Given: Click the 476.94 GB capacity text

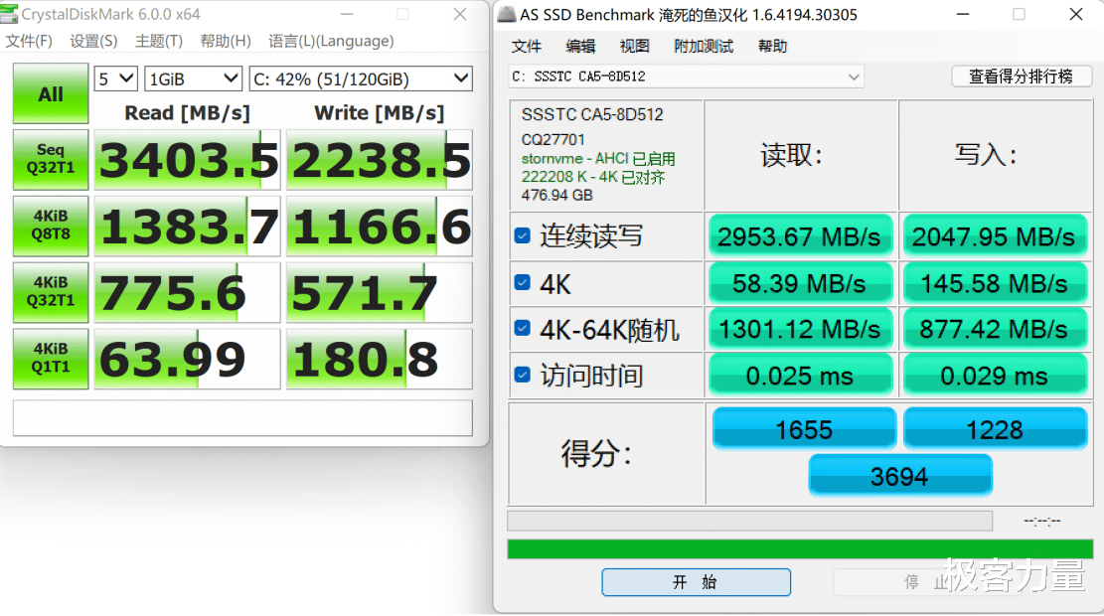Looking at the screenshot, I should (x=556, y=195).
